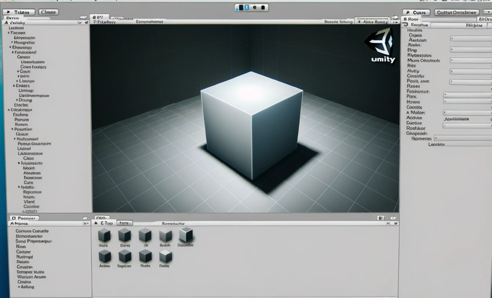Switch to the Reoatua inspector tab

tap(419, 25)
